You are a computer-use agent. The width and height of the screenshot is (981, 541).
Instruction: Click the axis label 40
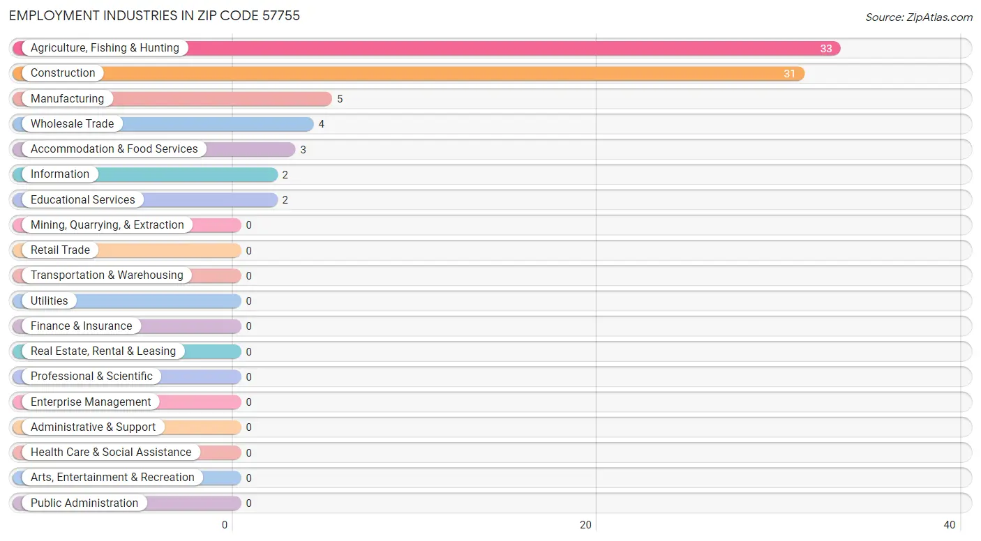[x=949, y=525]
